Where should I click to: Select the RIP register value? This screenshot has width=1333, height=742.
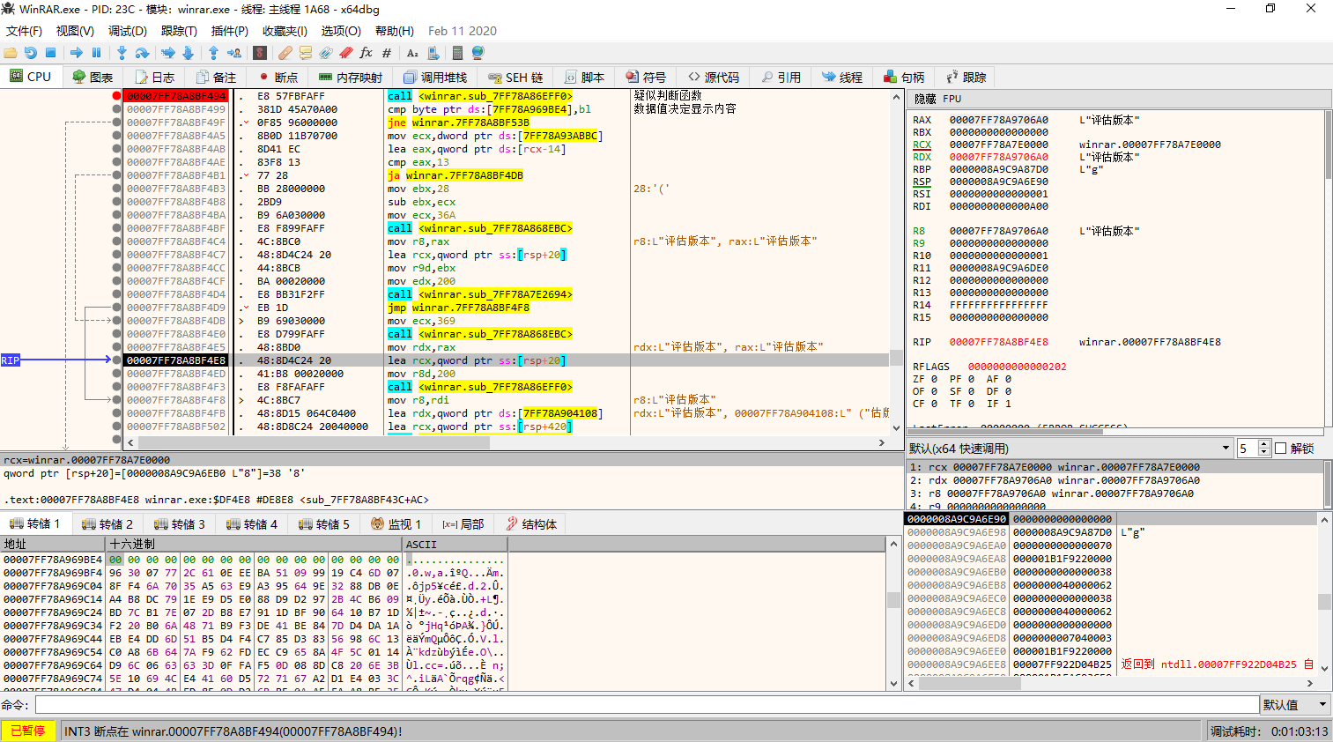click(x=999, y=342)
